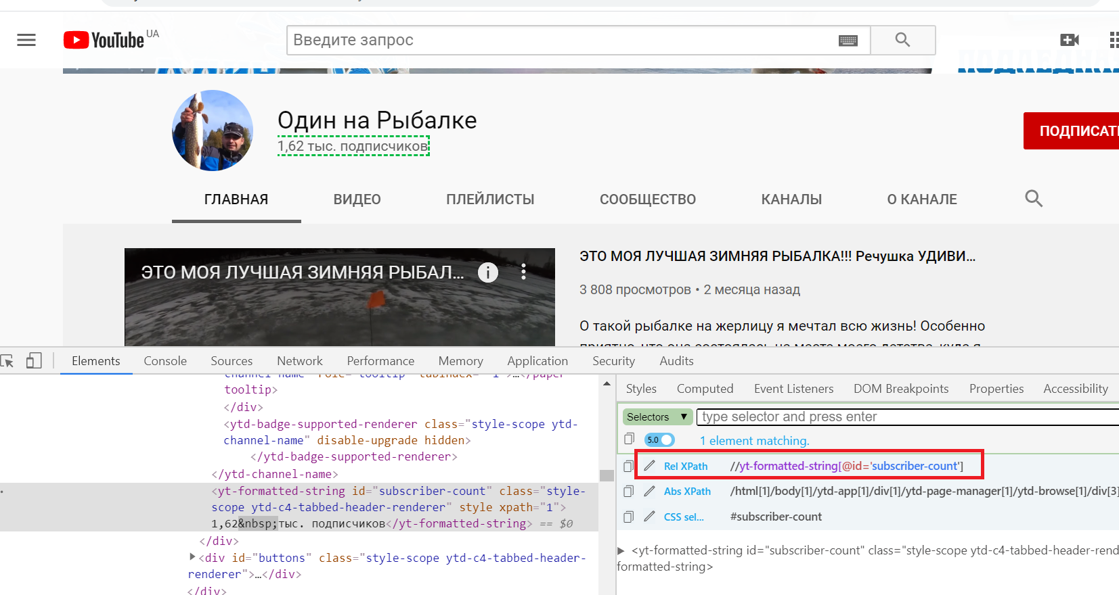1119x595 pixels.
Task: Click the 1,62 тыс. подписчиков subscriber count
Action: click(x=353, y=146)
